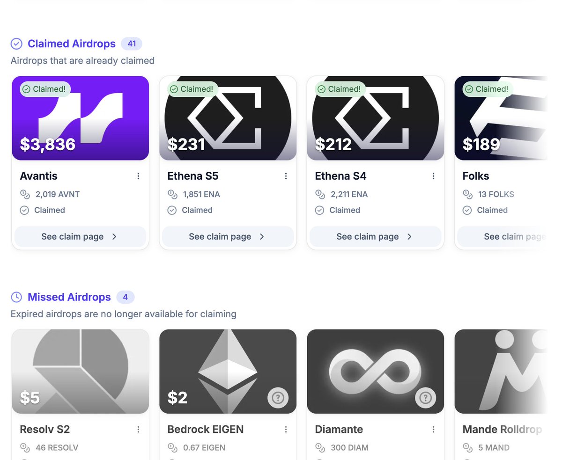The height and width of the screenshot is (460, 562).
Task: Click the Mande Rolldrop card title
Action: (502, 429)
